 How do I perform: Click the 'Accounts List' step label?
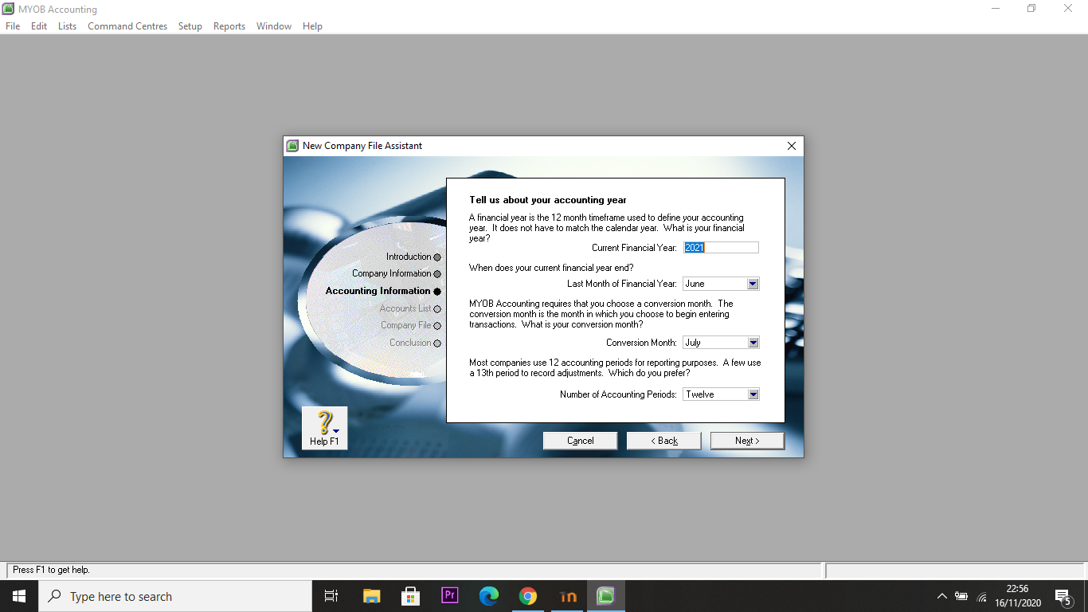tap(405, 308)
